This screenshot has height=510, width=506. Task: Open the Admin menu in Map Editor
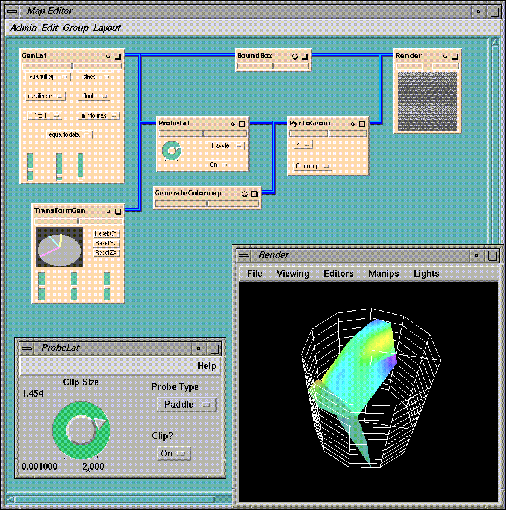point(24,28)
